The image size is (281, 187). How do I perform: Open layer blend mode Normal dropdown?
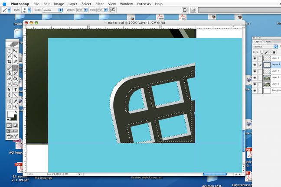(265, 46)
